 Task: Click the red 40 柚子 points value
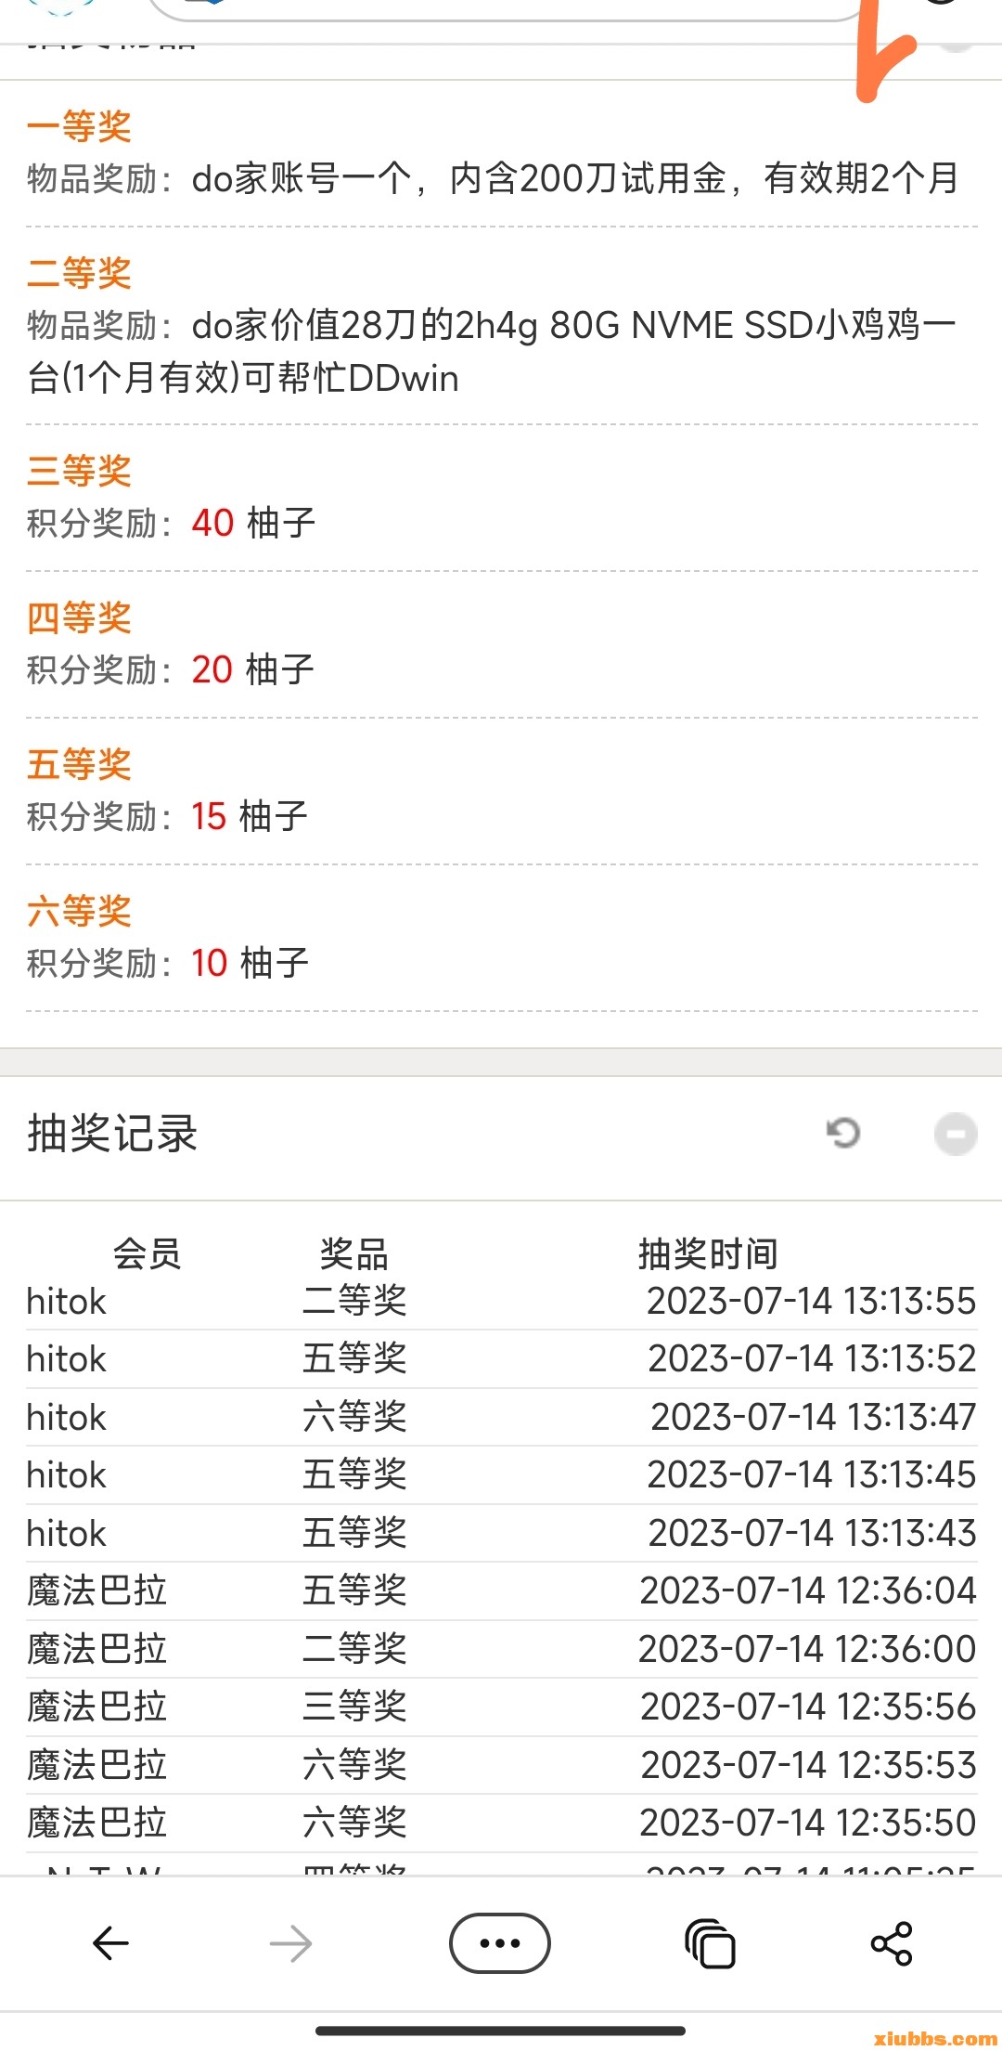click(x=212, y=523)
